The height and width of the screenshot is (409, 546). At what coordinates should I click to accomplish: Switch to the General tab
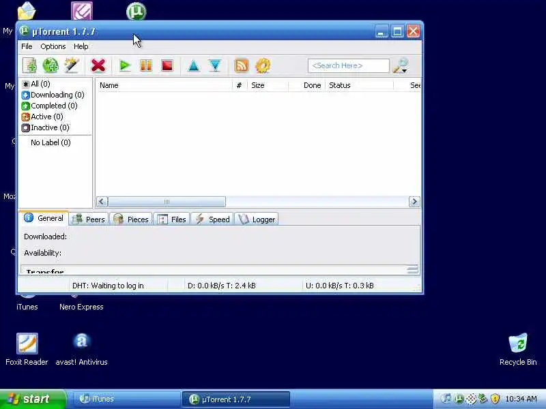[44, 218]
